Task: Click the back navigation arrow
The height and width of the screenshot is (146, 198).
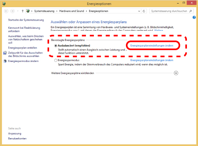Action: point(6,11)
